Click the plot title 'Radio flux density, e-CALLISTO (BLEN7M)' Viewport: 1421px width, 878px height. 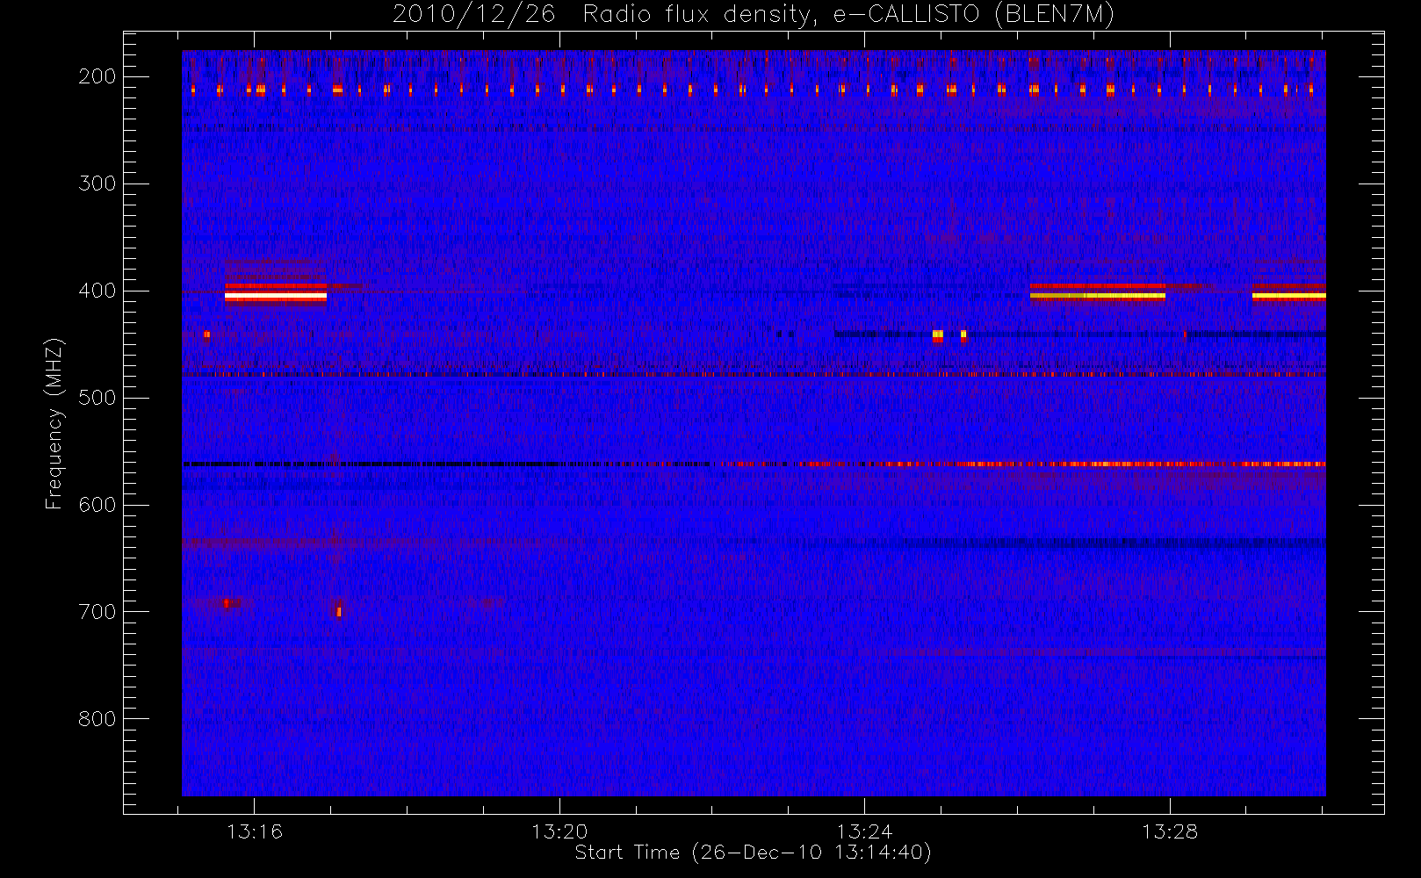(x=848, y=15)
